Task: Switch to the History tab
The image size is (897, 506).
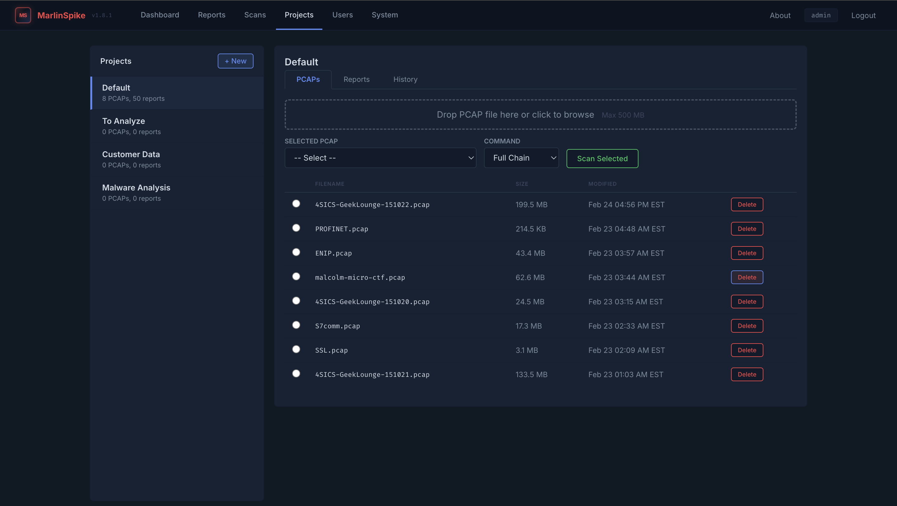Action: point(405,79)
